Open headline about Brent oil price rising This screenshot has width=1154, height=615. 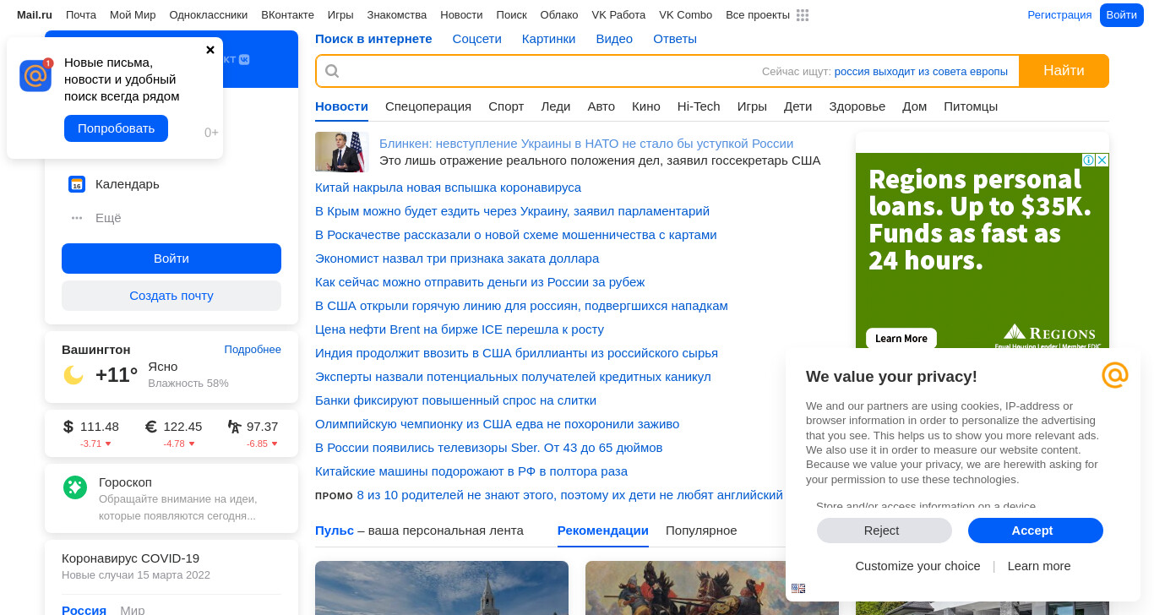click(460, 329)
